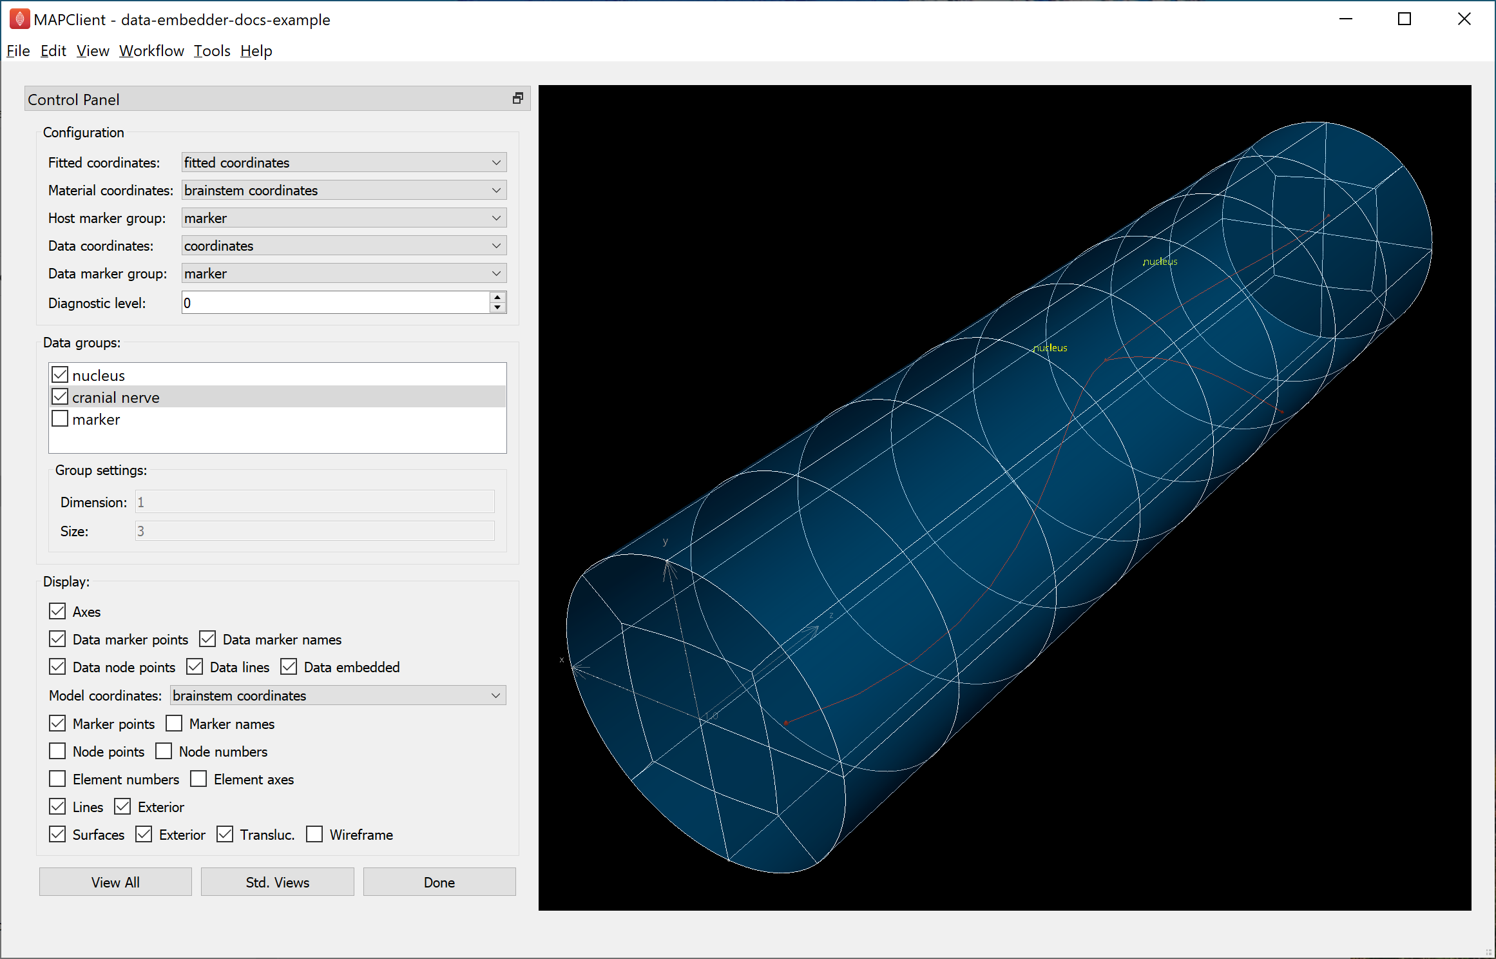
Task: Open the View menu
Action: pyautogui.click(x=93, y=51)
